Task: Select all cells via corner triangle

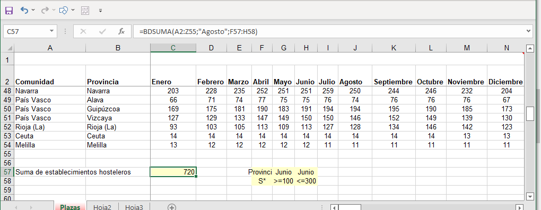Action: pyautogui.click(x=10, y=48)
